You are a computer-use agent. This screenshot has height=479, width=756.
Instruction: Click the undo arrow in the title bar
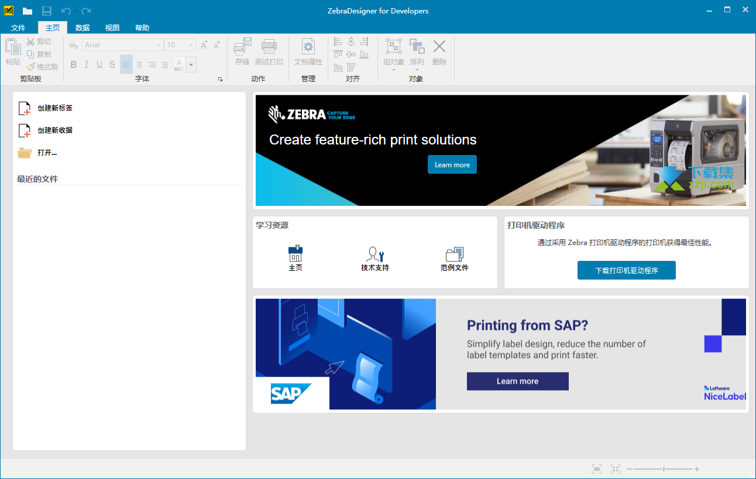tap(66, 11)
